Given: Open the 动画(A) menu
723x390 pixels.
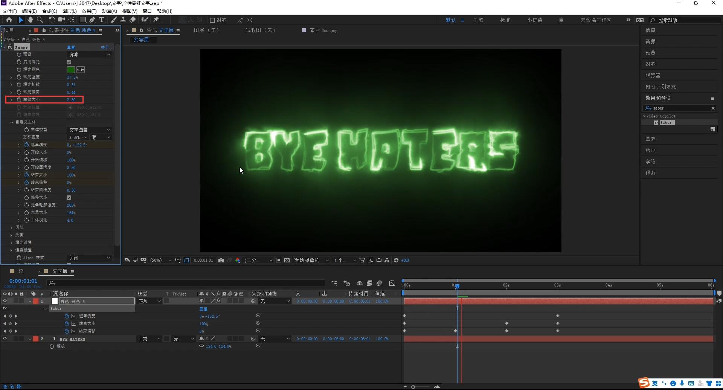Looking at the screenshot, I should pos(109,11).
